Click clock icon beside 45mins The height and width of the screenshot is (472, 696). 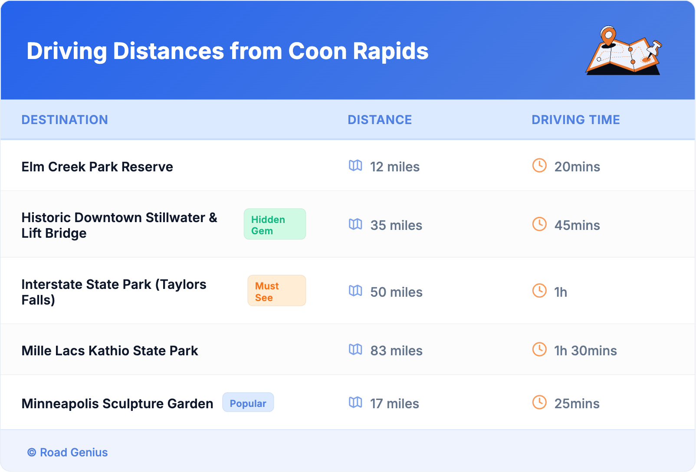(x=539, y=224)
